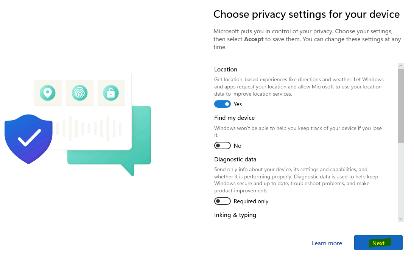Switch the Diagnostic data toggle
Viewport: 414px width, 257px height.
click(222, 201)
